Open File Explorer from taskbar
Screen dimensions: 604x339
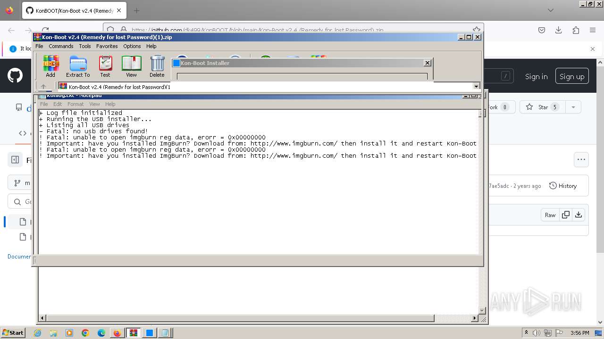[x=53, y=333]
